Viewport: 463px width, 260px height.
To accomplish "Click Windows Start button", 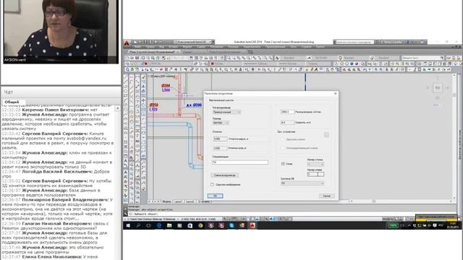I will 129,225.
